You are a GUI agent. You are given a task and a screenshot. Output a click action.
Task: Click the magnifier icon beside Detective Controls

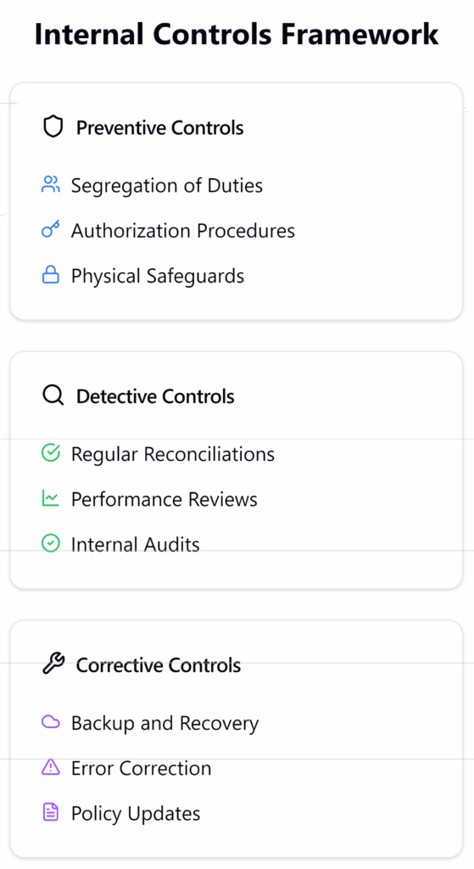[x=53, y=395]
